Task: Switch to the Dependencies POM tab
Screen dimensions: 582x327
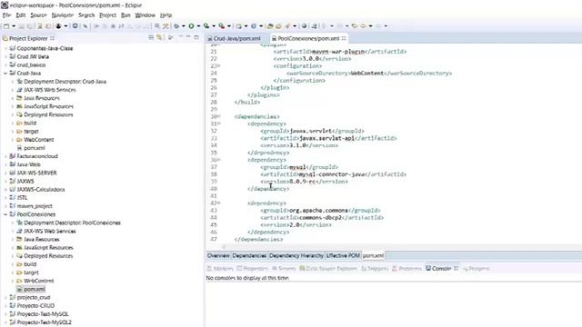Action: click(x=249, y=256)
